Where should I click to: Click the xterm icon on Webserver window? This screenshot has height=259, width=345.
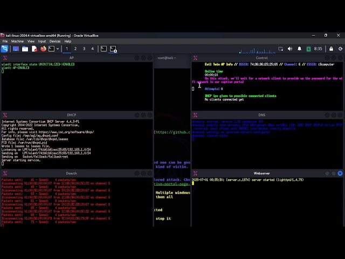(x=195, y=173)
